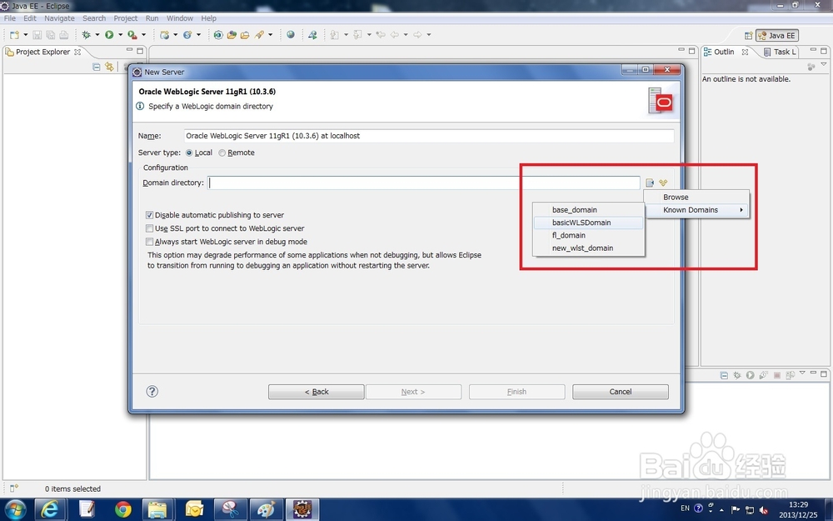Open the Back history dropdown arrow

406,34
